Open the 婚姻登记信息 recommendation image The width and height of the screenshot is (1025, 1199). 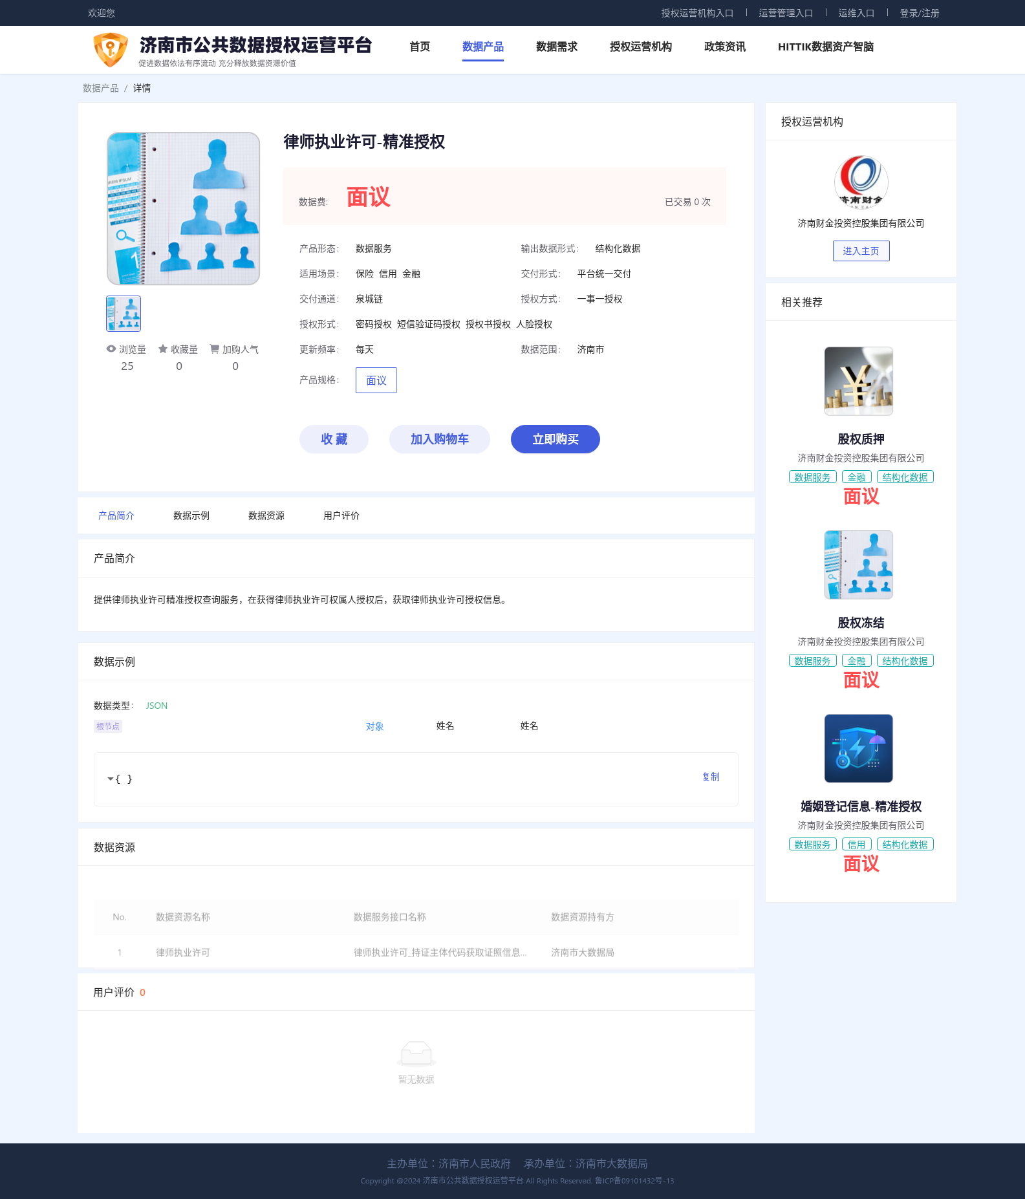point(859,748)
